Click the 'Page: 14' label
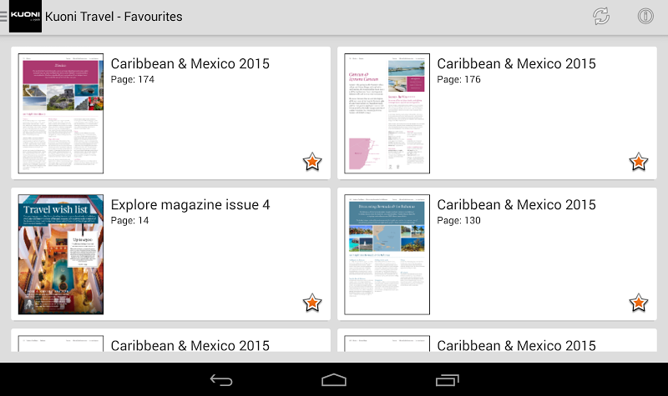 coord(129,221)
